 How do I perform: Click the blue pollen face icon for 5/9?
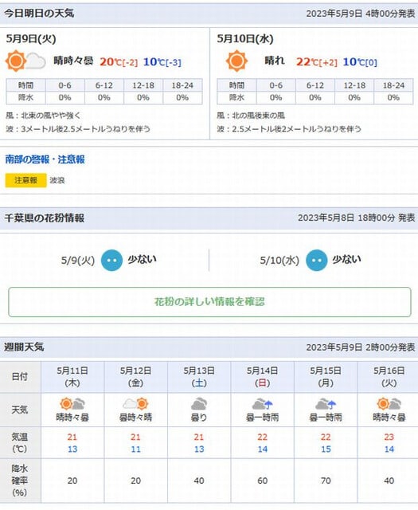[x=111, y=261]
